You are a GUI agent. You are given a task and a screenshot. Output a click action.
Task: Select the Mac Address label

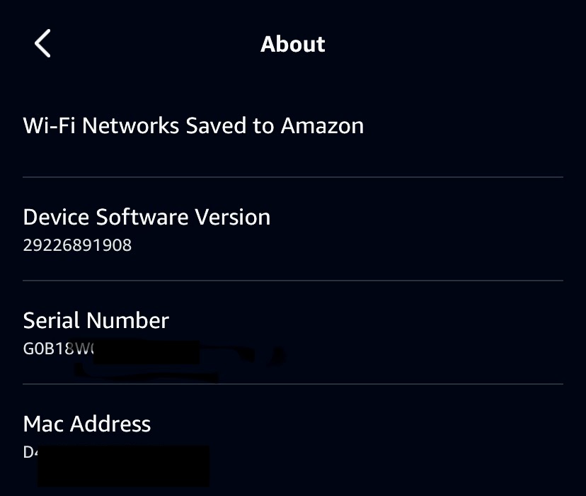tap(87, 424)
